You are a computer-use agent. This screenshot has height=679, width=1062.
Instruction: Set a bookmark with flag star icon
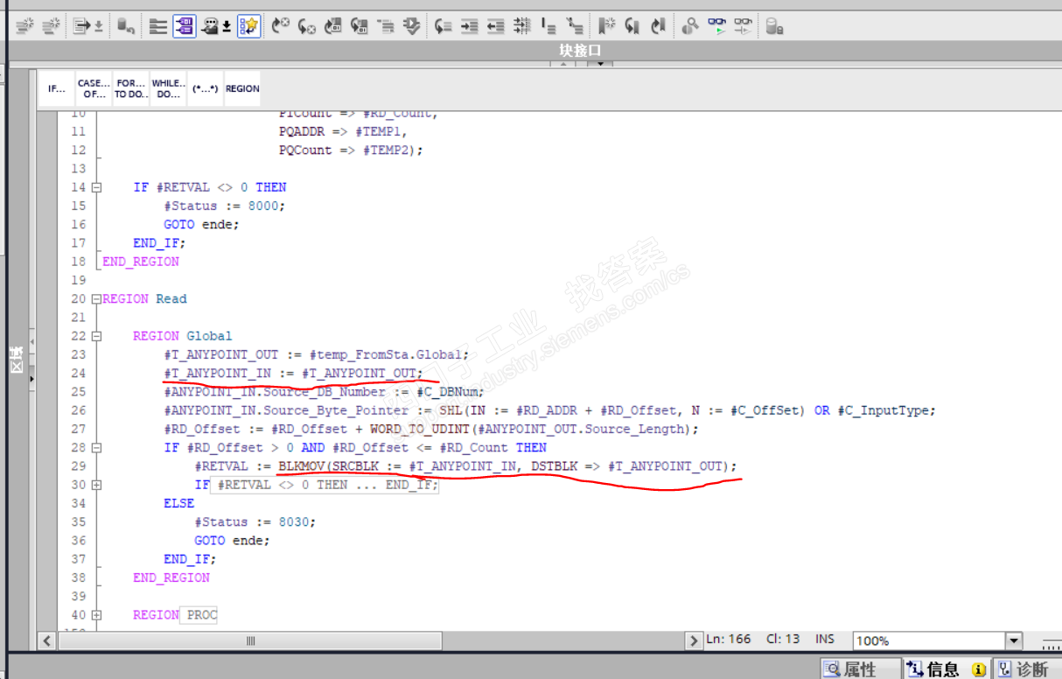click(x=606, y=26)
